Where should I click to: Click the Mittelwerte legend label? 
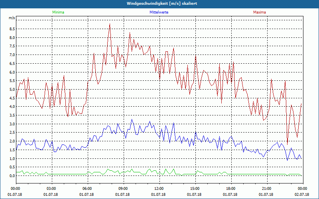click(x=159, y=12)
